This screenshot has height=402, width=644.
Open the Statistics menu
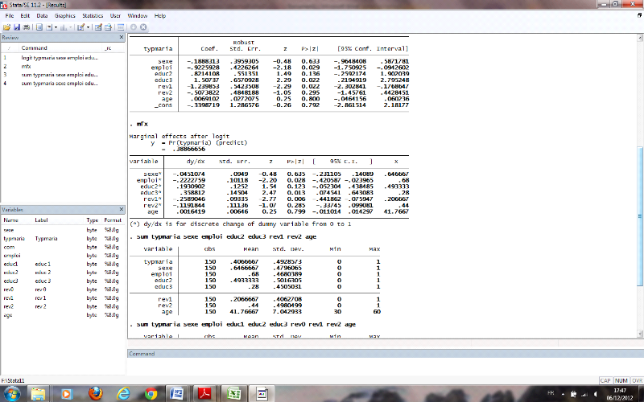pos(92,15)
